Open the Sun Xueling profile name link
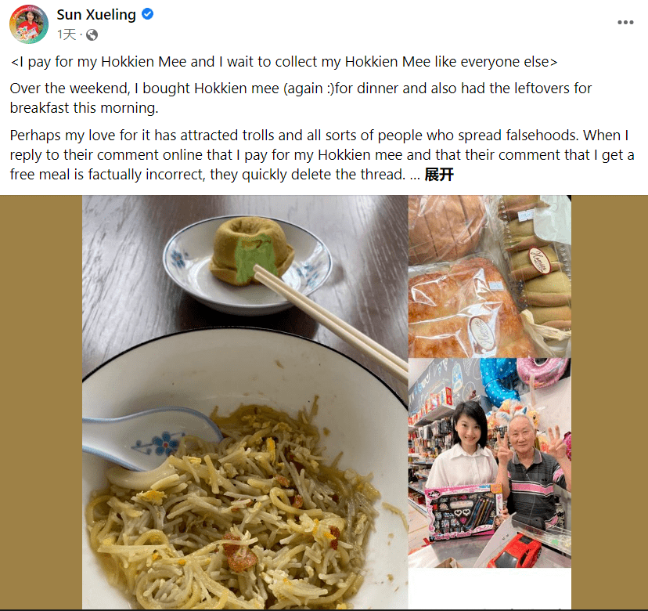Viewport: 648px width, 611px height. pos(96,14)
